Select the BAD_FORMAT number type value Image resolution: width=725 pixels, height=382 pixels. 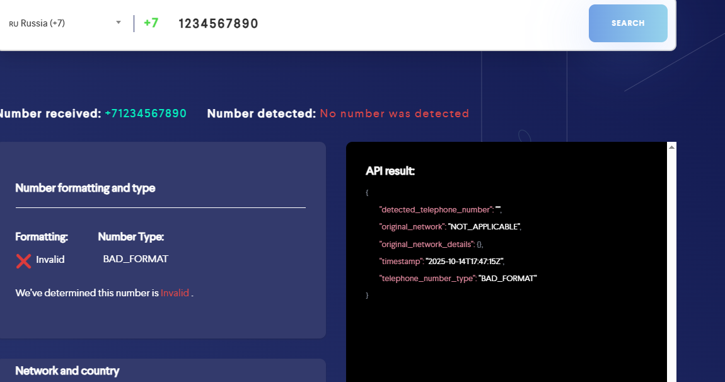[x=136, y=259]
